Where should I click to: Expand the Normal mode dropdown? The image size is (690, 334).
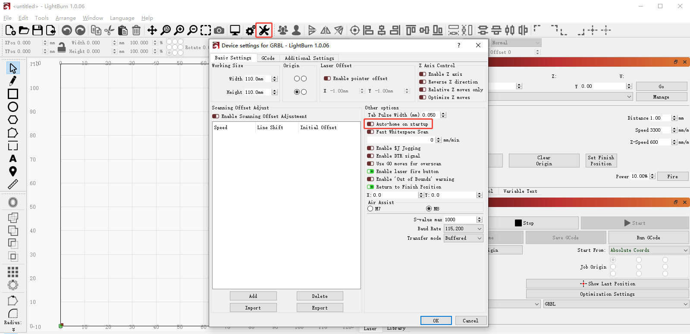[x=515, y=43]
